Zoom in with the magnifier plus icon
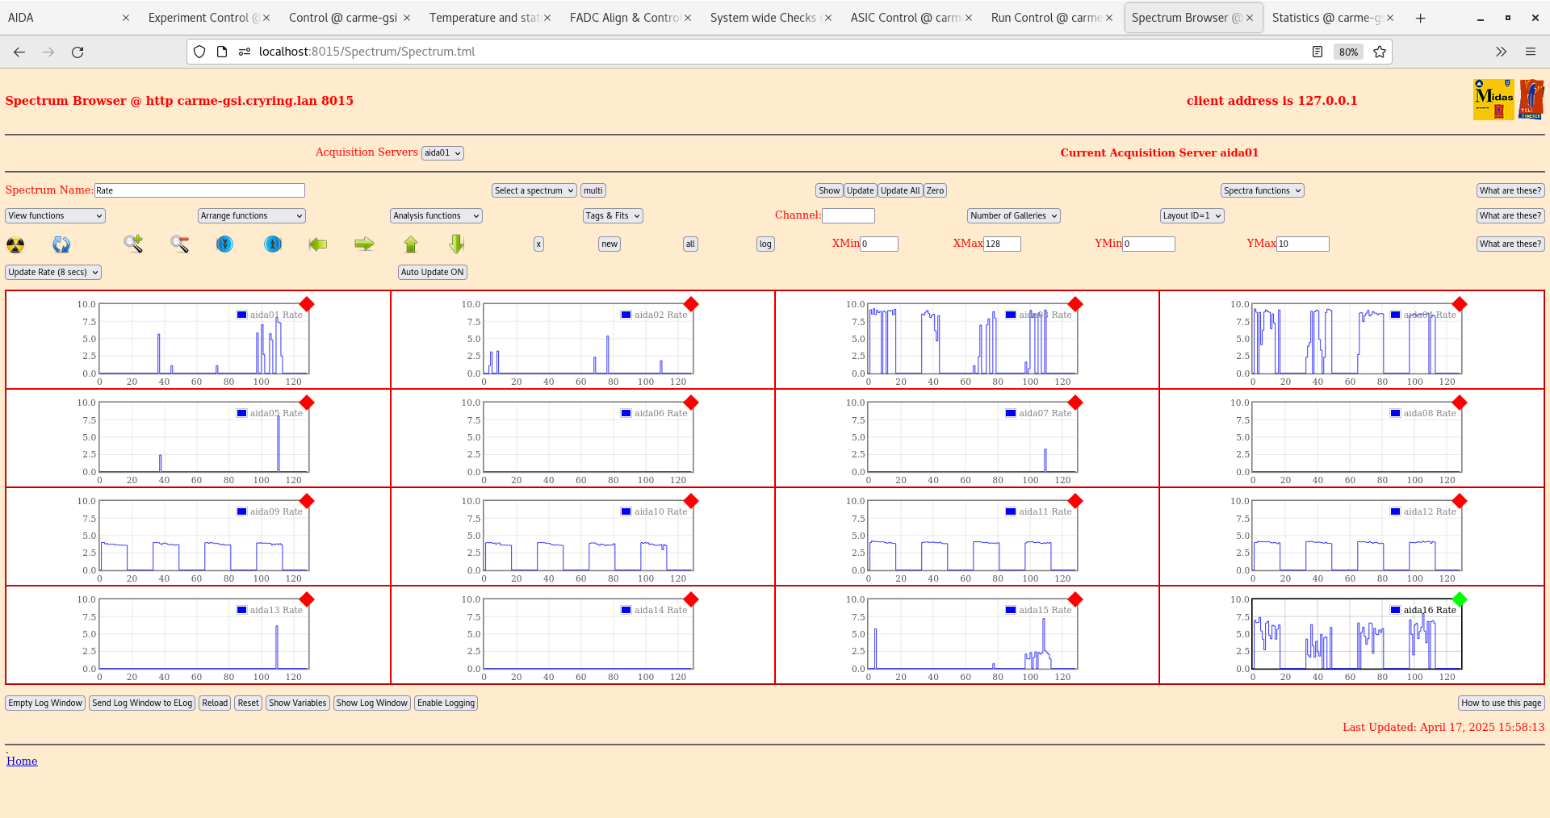 [x=133, y=244]
